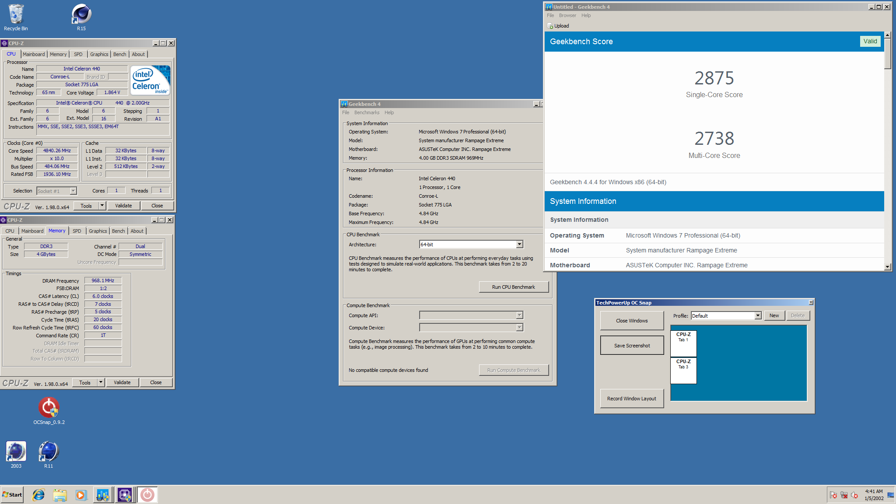Switch to the Graphics tab in the bottom CPU-Z window

point(98,231)
